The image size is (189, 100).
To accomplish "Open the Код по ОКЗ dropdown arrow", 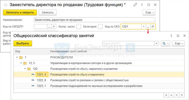I will pos(144,27).
